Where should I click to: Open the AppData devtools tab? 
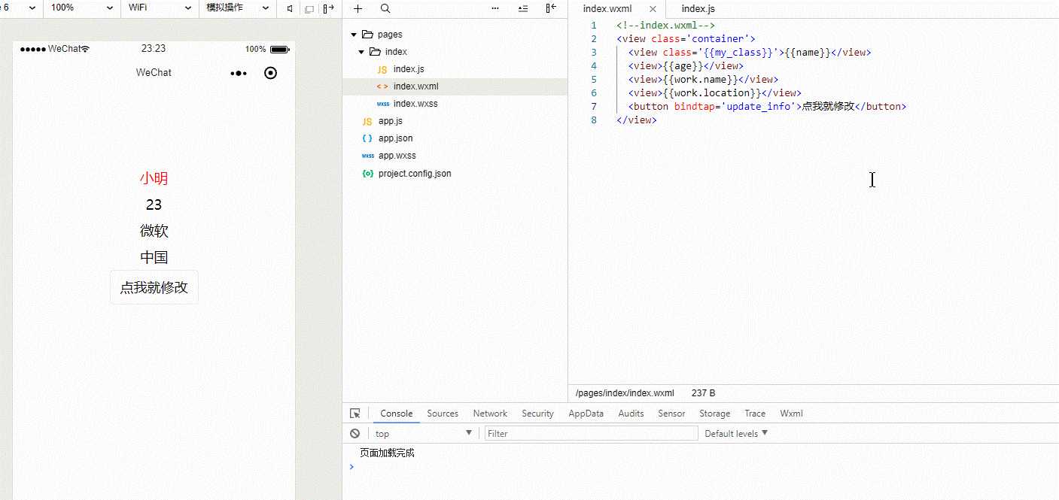(586, 414)
